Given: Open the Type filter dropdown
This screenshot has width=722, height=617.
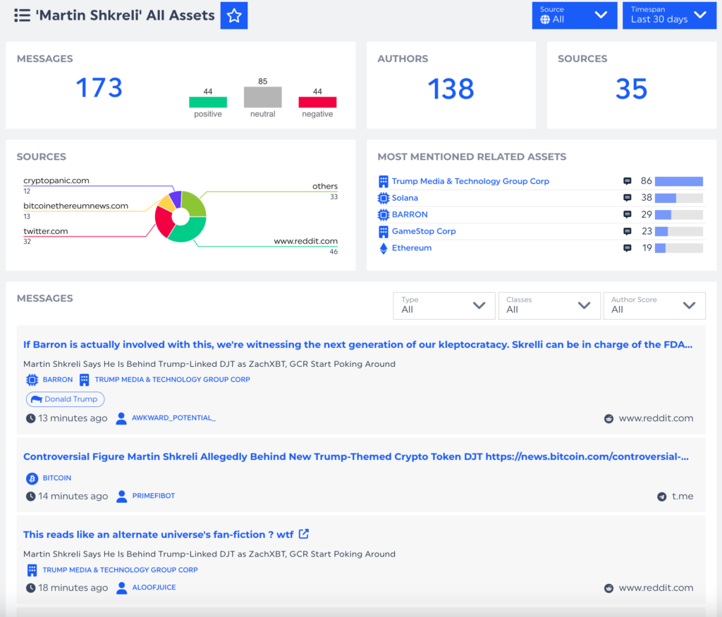Looking at the screenshot, I should tap(443, 305).
